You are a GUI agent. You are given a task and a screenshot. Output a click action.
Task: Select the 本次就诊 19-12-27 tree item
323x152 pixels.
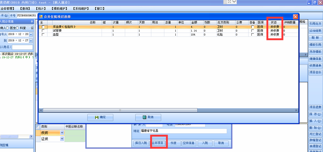pyautogui.click(x=17, y=54)
